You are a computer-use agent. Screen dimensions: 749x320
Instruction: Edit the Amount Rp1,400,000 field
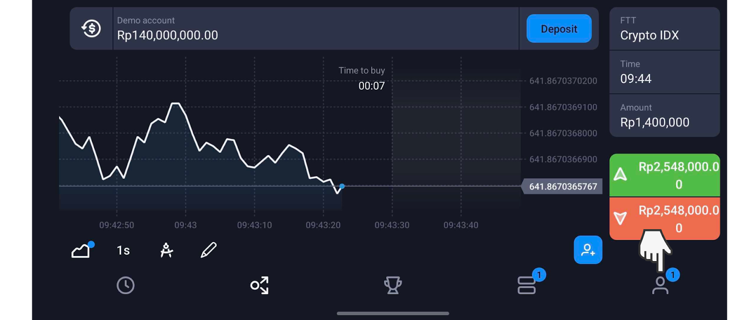(664, 115)
